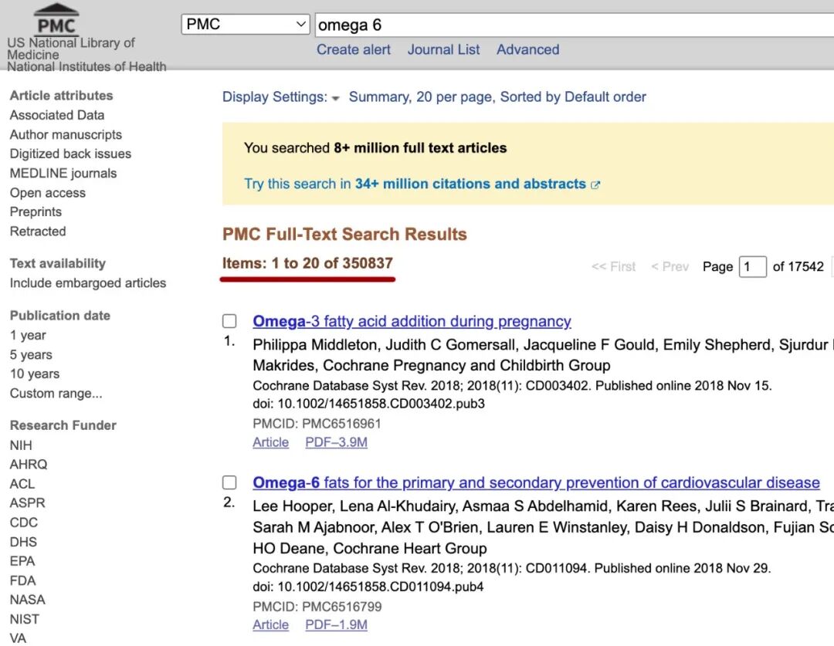
Task: Filter by MEDLINE journals
Action: click(63, 174)
